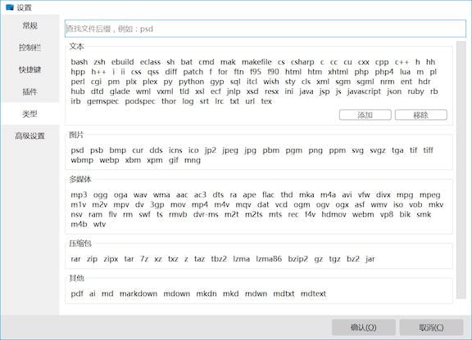Click the settings window app icon
The height and width of the screenshot is (340, 472).
(10, 7)
